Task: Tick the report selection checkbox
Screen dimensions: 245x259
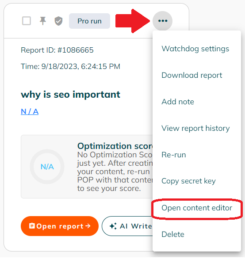Action: tap(27, 21)
